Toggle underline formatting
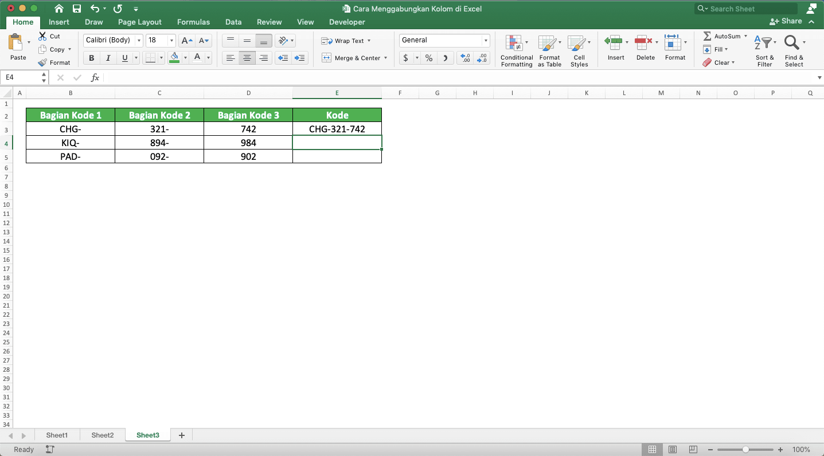 point(124,58)
